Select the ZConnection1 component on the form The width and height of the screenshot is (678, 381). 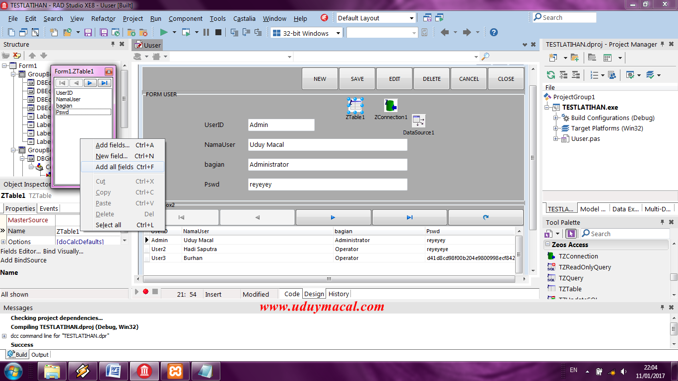coord(391,105)
